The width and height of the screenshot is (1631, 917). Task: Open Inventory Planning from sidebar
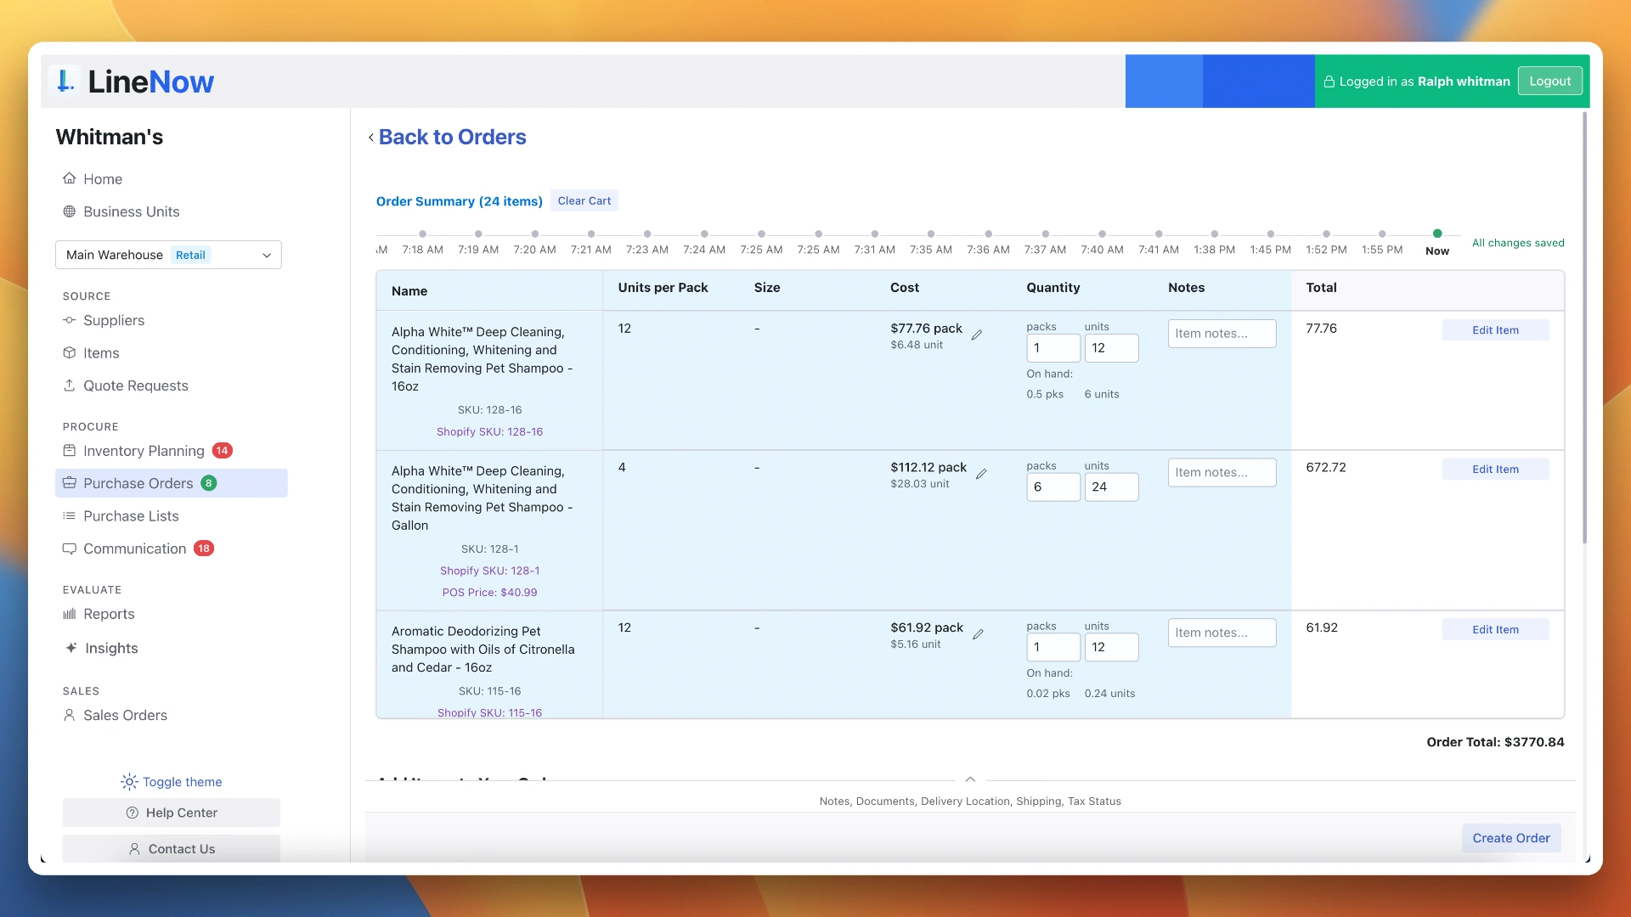144,451
